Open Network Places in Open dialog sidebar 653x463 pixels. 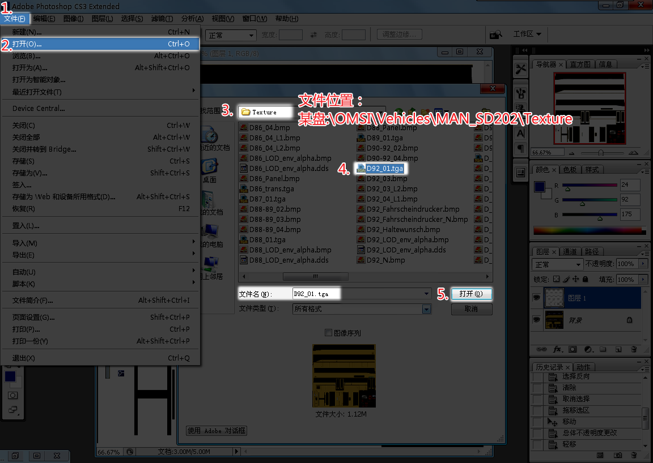coord(211,268)
